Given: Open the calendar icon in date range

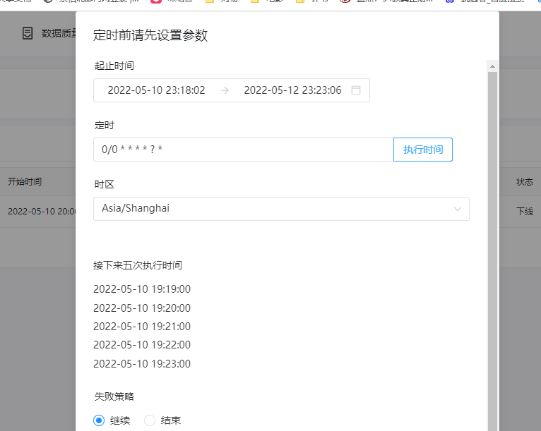Looking at the screenshot, I should pos(356,90).
